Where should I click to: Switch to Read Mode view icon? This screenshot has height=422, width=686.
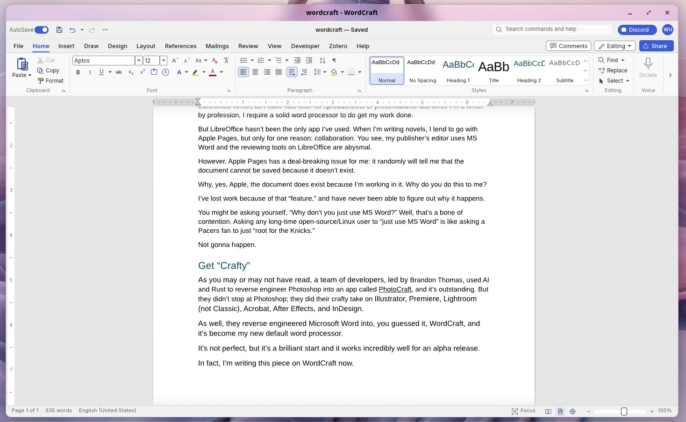click(x=548, y=411)
